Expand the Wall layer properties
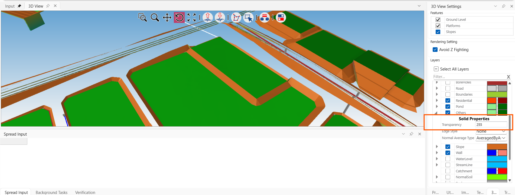This screenshot has height=195, width=515. coord(437,153)
